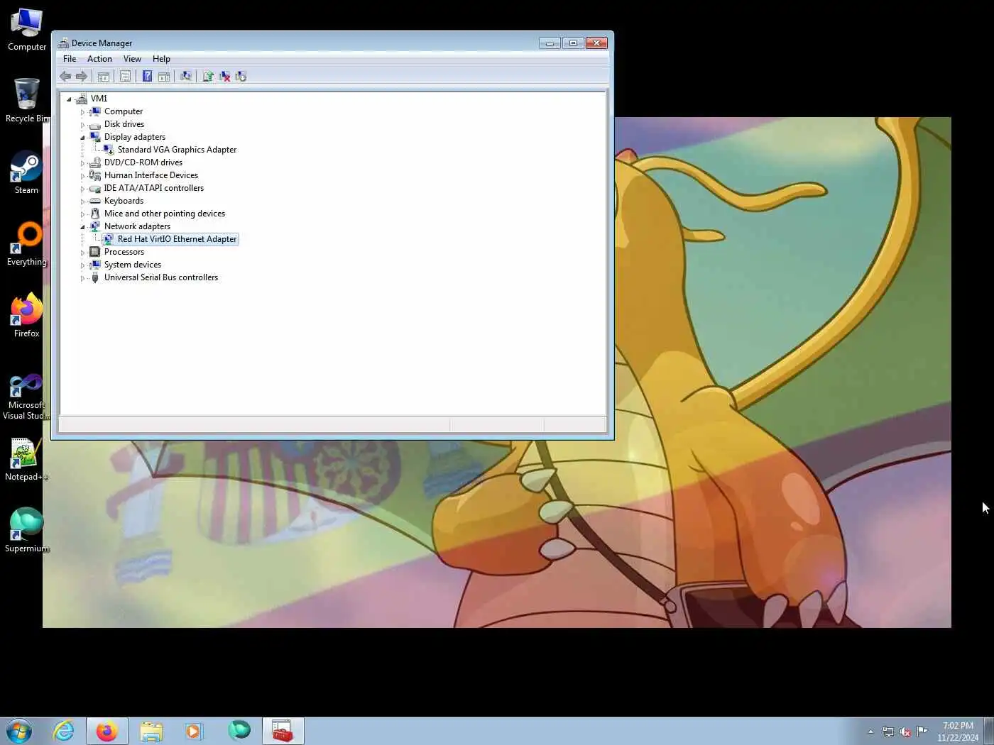994x745 pixels.
Task: Click the muted volume tray icon
Action: point(905,732)
